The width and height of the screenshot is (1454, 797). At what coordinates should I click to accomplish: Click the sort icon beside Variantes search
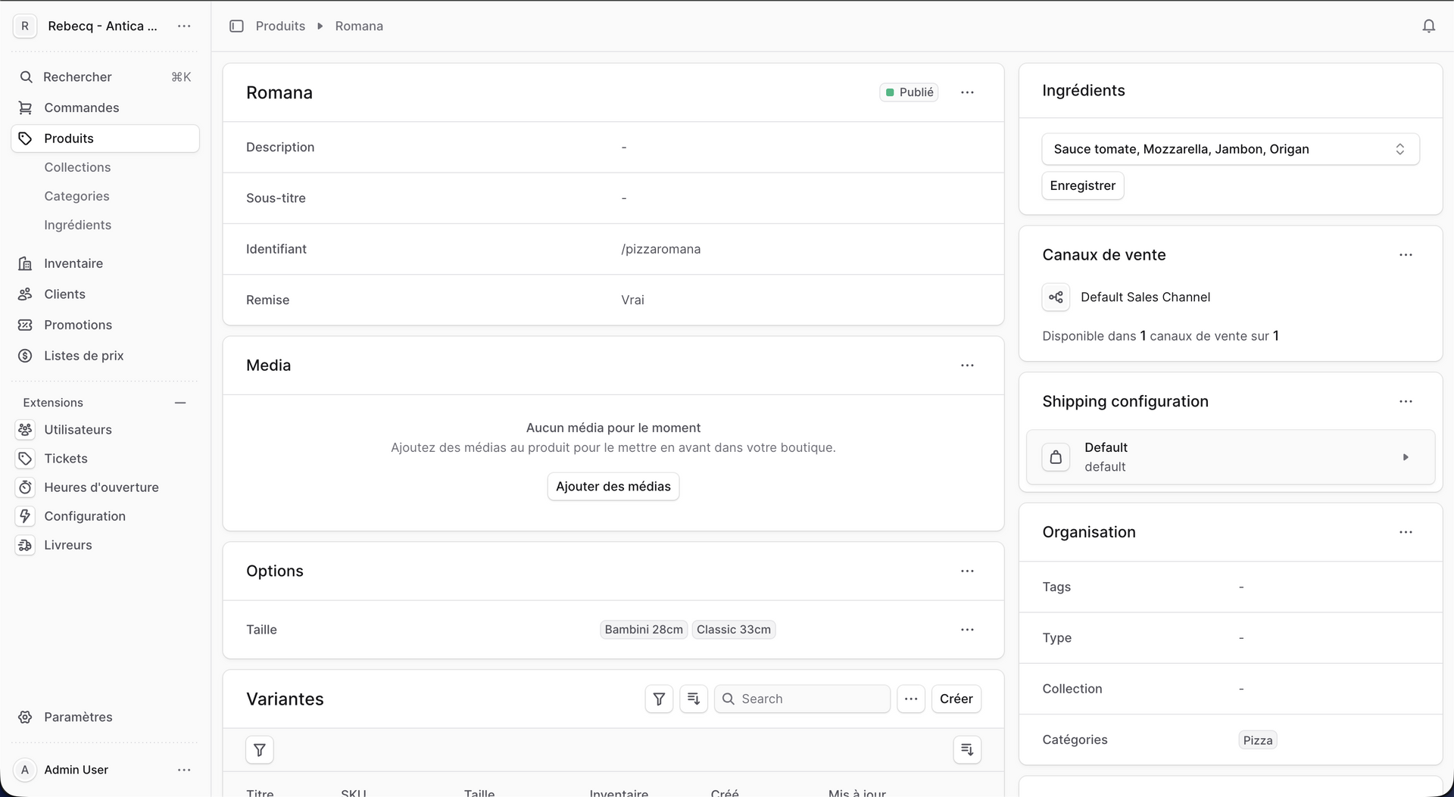[694, 699]
